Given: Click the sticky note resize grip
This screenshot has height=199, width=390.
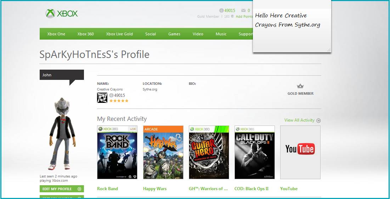Looking at the screenshot, I should coord(329,50).
